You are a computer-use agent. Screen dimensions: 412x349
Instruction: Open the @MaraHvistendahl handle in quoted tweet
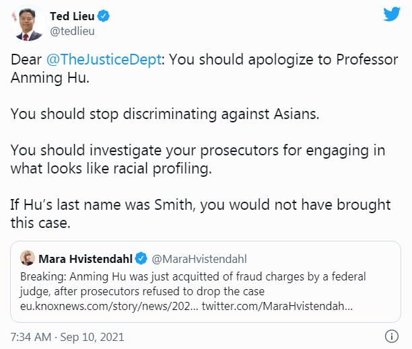click(x=199, y=259)
